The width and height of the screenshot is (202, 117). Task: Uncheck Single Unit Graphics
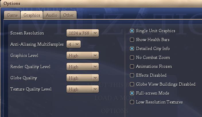coord(132,31)
